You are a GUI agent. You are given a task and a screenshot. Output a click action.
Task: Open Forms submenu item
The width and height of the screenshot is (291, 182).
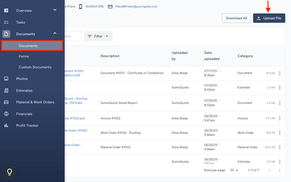24,56
